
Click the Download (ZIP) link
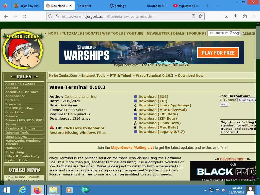coord(153,101)
